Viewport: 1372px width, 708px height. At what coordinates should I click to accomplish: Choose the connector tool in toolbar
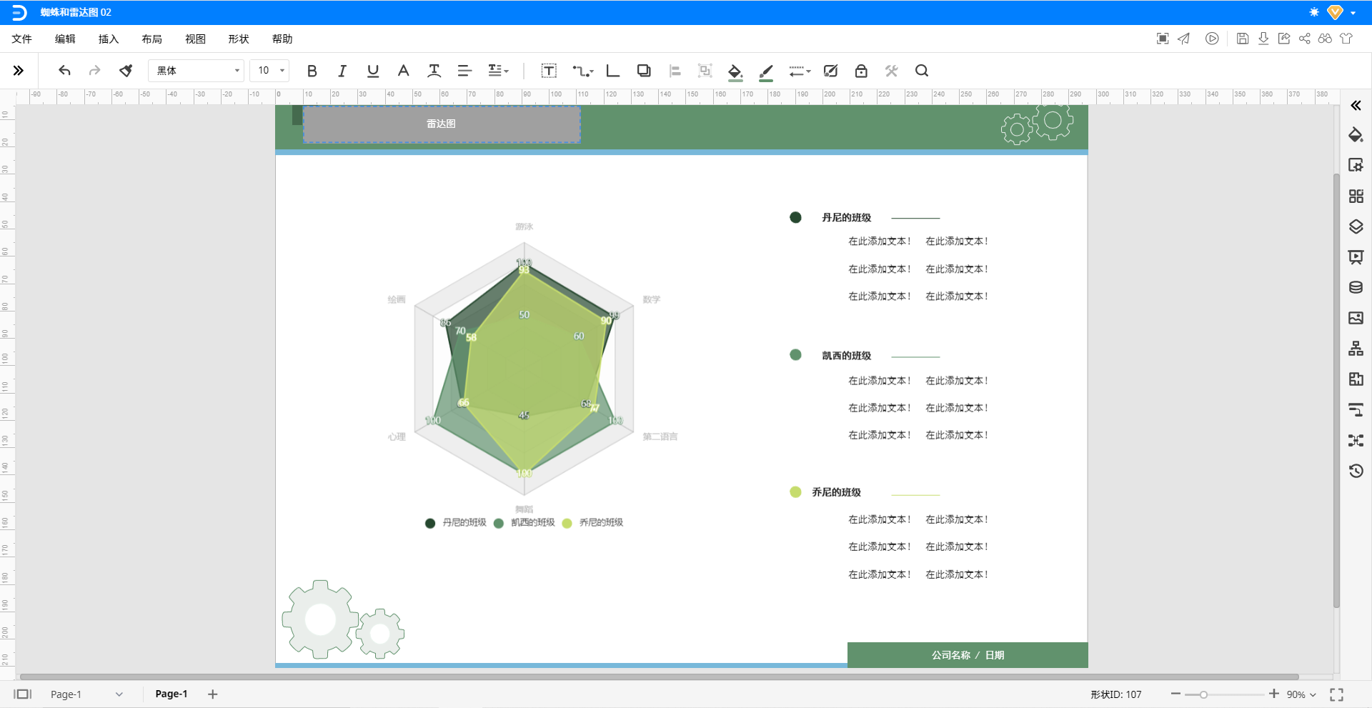(582, 71)
